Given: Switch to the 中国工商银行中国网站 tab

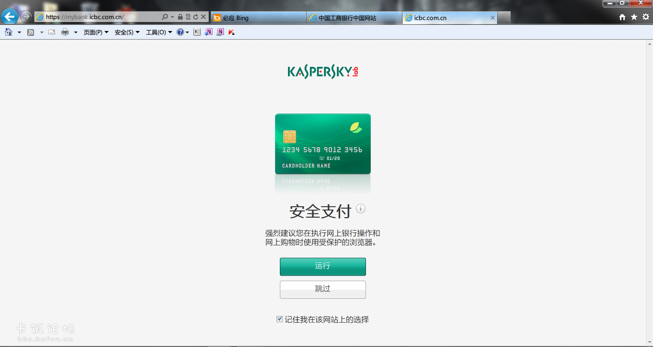Looking at the screenshot, I should tap(354, 18).
